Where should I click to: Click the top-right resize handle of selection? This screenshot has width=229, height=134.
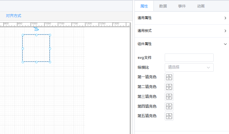50,35
